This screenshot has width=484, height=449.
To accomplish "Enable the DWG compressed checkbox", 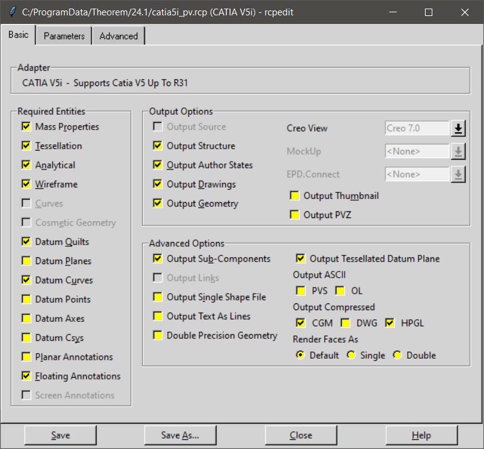I will [x=346, y=323].
